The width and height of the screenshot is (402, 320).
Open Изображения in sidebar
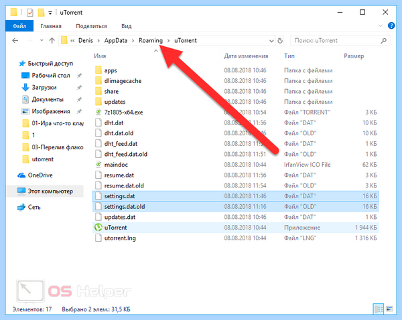(x=51, y=111)
